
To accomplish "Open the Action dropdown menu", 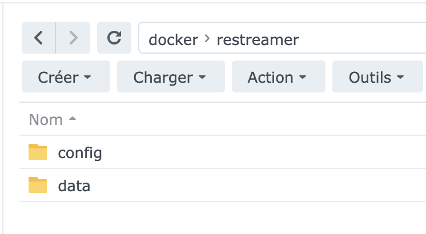I will [x=278, y=77].
